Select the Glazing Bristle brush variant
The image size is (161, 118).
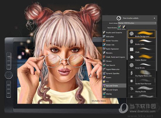coord(142,89)
